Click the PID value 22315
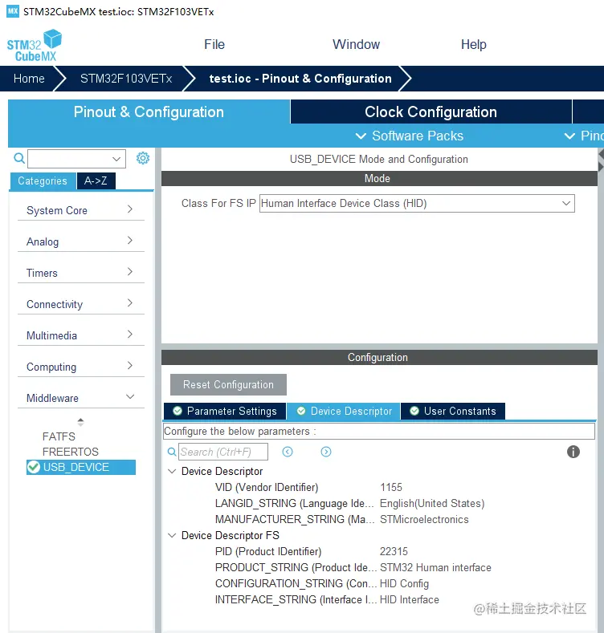Screen dimensions: 604x633 [x=394, y=551]
